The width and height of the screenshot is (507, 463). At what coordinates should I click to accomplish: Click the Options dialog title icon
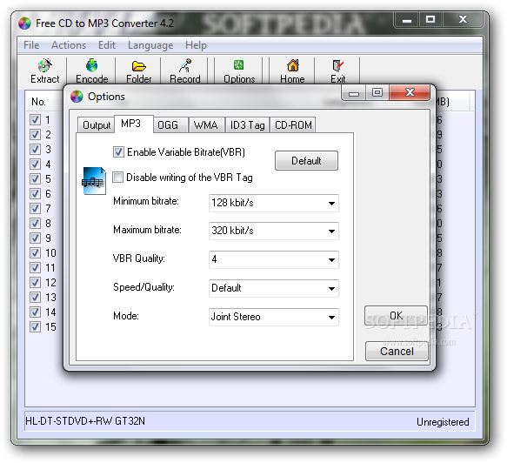click(x=77, y=97)
